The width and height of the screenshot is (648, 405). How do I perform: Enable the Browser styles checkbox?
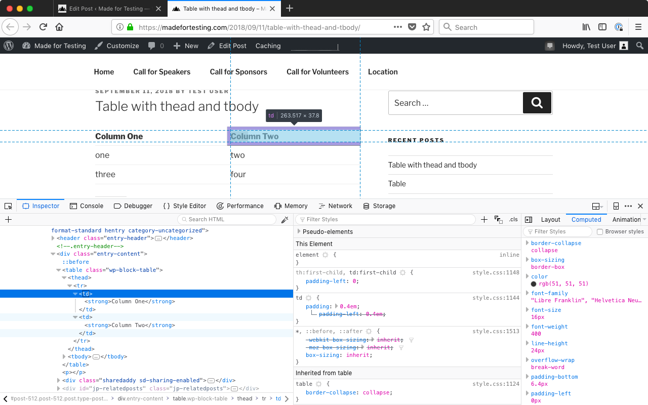[599, 231]
